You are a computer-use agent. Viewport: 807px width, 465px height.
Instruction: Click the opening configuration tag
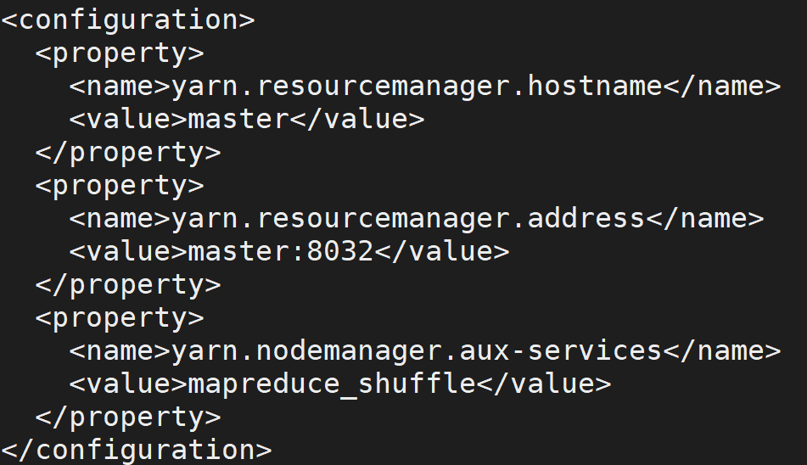click(x=128, y=21)
